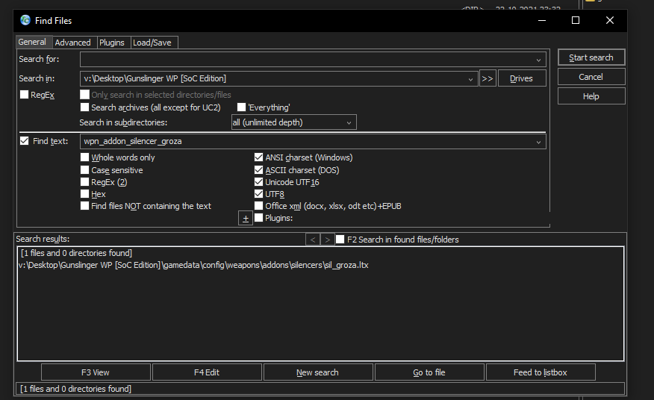Open the Load/Save tab
The width and height of the screenshot is (654, 400).
pos(152,43)
